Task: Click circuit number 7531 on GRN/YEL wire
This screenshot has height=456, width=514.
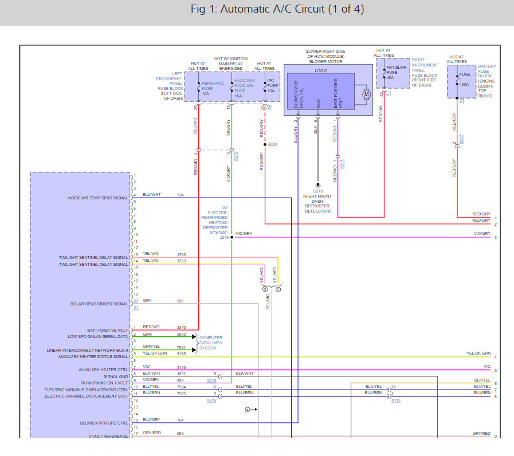Action: (x=181, y=348)
